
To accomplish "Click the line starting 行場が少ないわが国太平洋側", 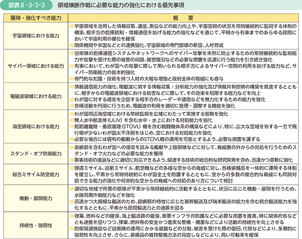I will pyautogui.click(x=143, y=133).
